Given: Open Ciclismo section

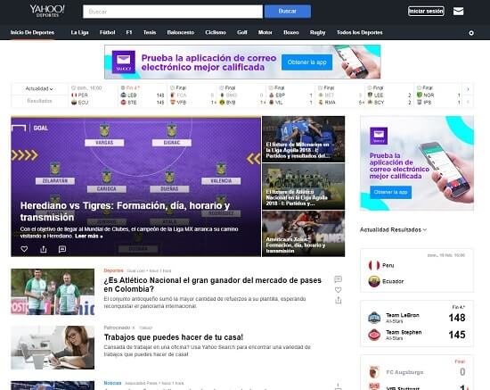Looking at the screenshot, I should [x=216, y=32].
